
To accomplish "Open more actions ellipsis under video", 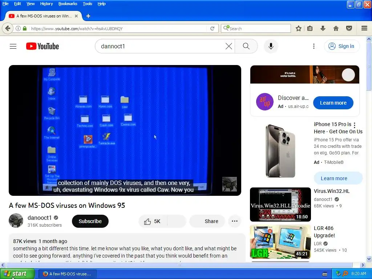I will pos(235,221).
